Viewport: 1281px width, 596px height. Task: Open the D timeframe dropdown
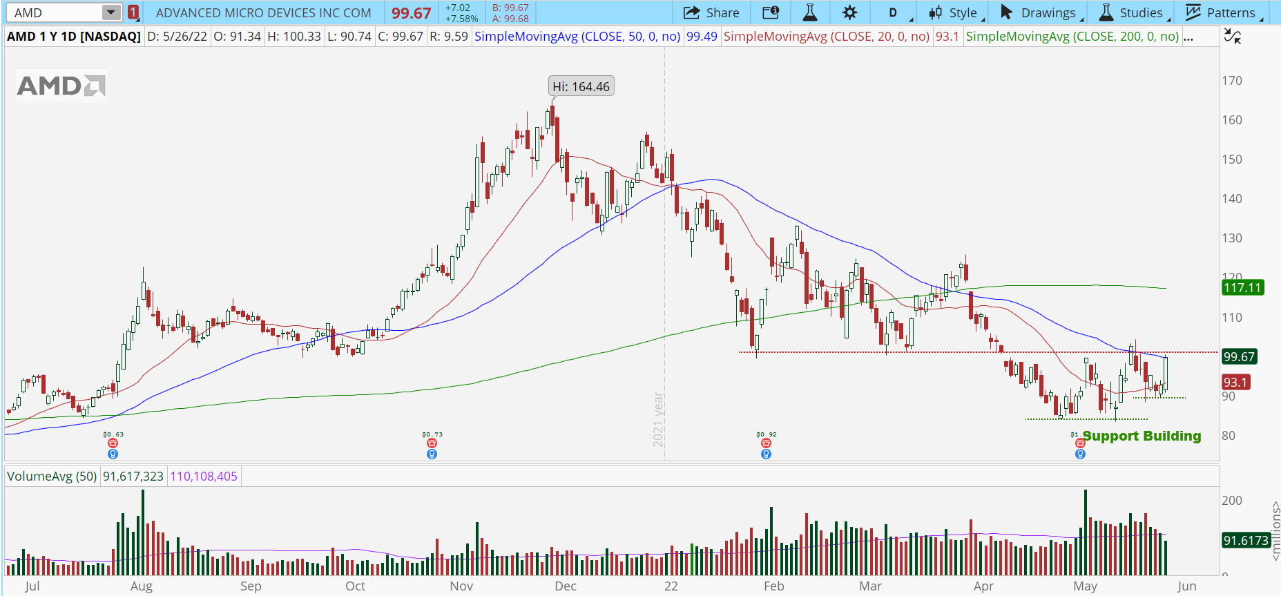(895, 12)
